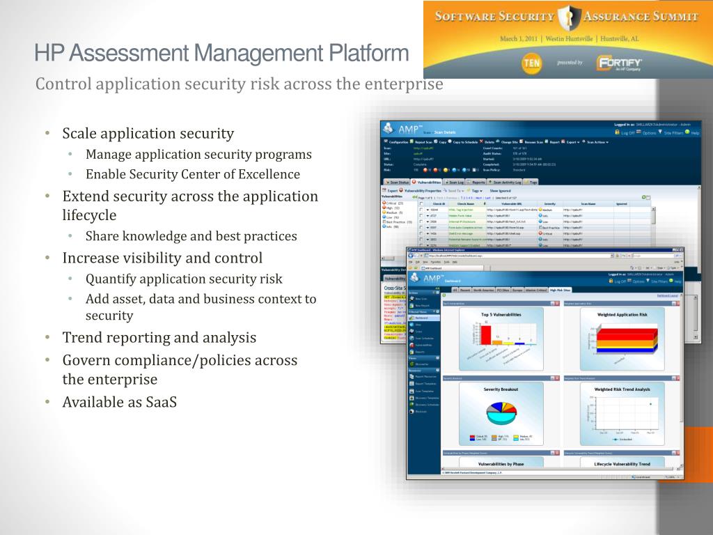This screenshot has width=713, height=535.
Task: Collapse Filtered Views section in Dashboard sidebar
Action: (x=437, y=311)
